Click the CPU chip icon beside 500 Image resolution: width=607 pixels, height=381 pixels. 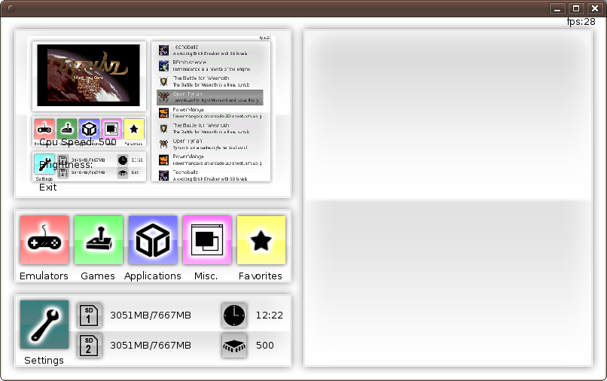[234, 346]
